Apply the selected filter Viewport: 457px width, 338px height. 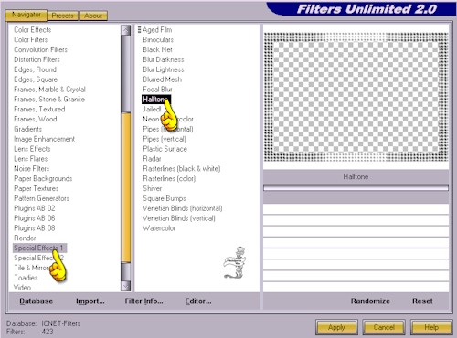(x=336, y=327)
